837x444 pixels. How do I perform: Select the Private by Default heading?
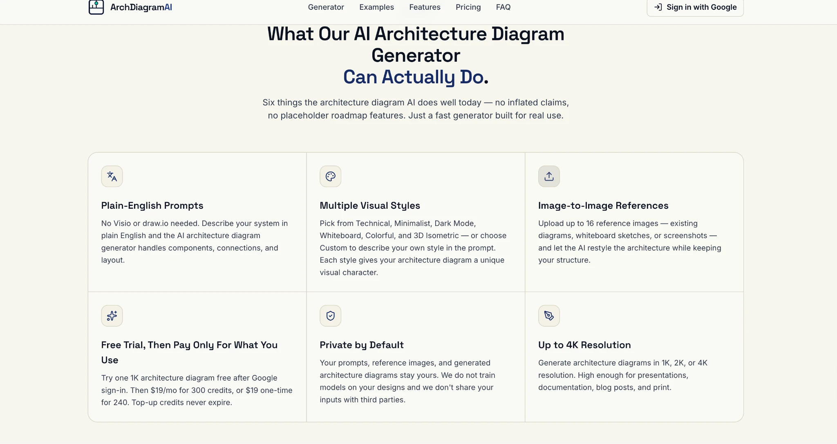362,345
